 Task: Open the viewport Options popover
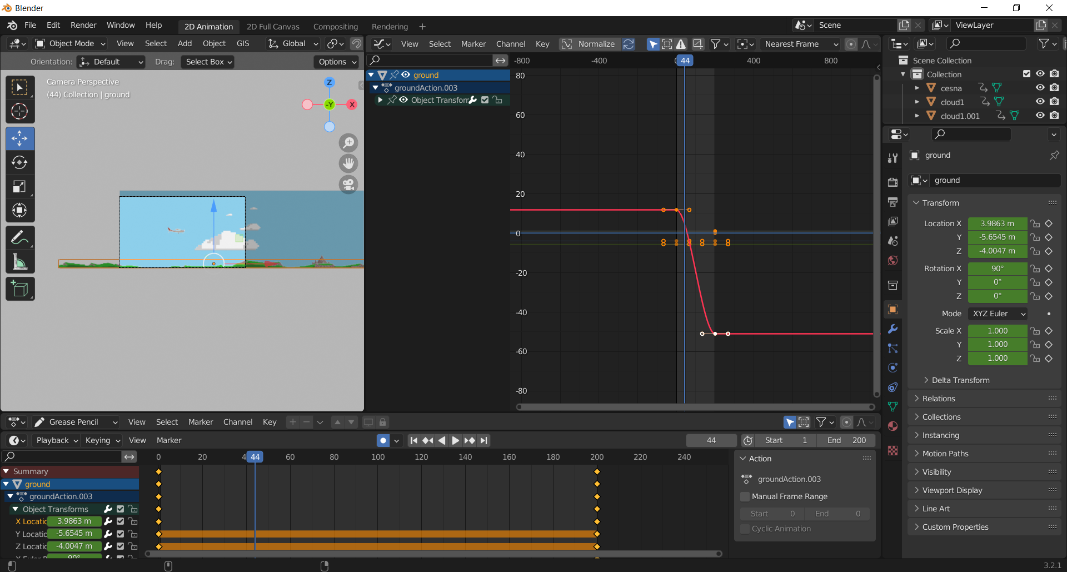tap(337, 62)
